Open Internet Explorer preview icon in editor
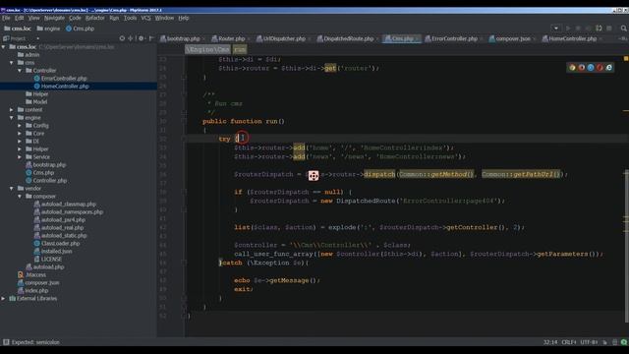This screenshot has height=354, width=629. click(x=609, y=68)
